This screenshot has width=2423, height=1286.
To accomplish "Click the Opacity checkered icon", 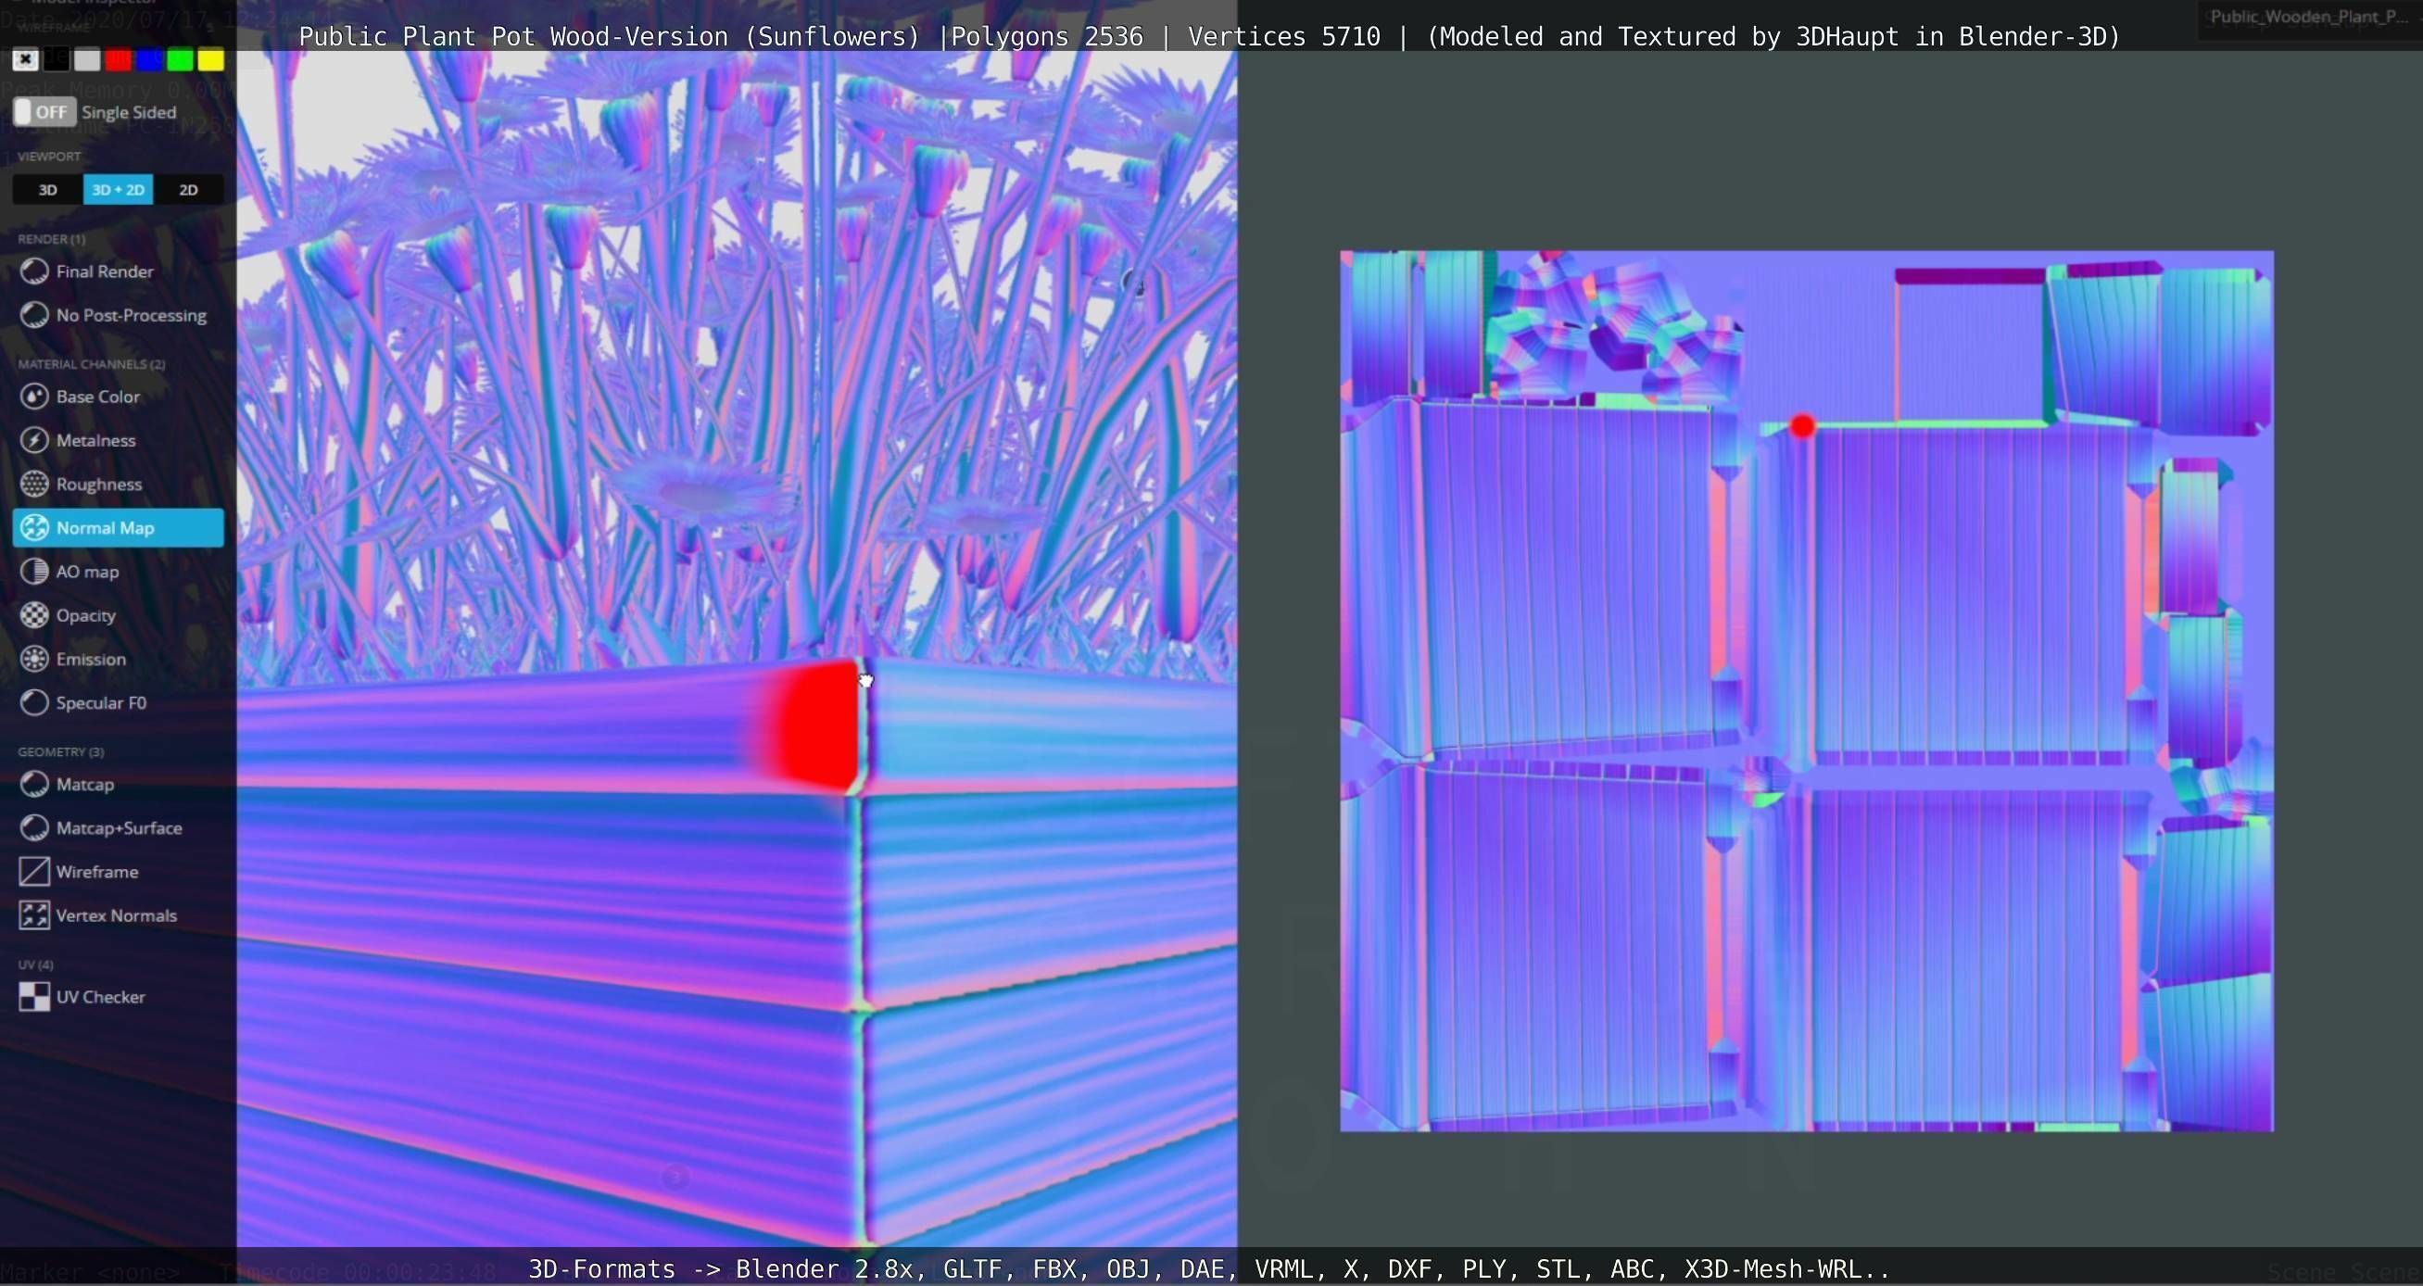I will (x=35, y=615).
